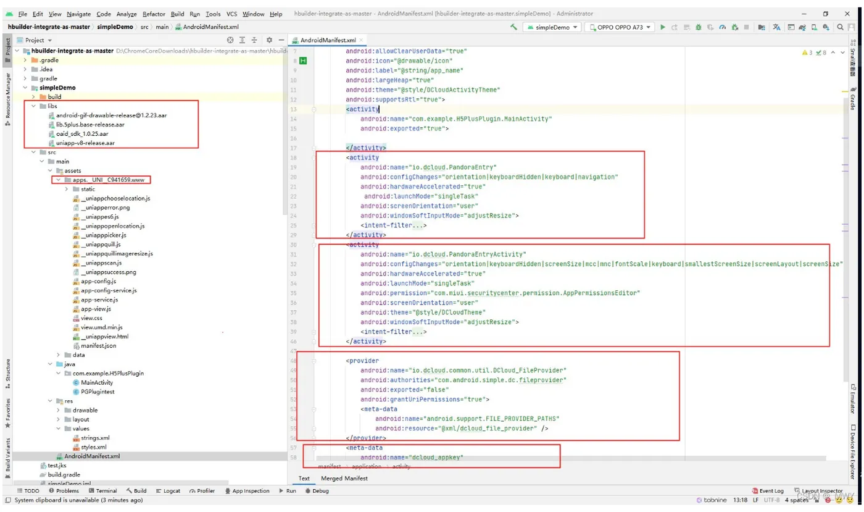Open the Logcat tool window
Screen dimensions: 864x512
point(167,491)
